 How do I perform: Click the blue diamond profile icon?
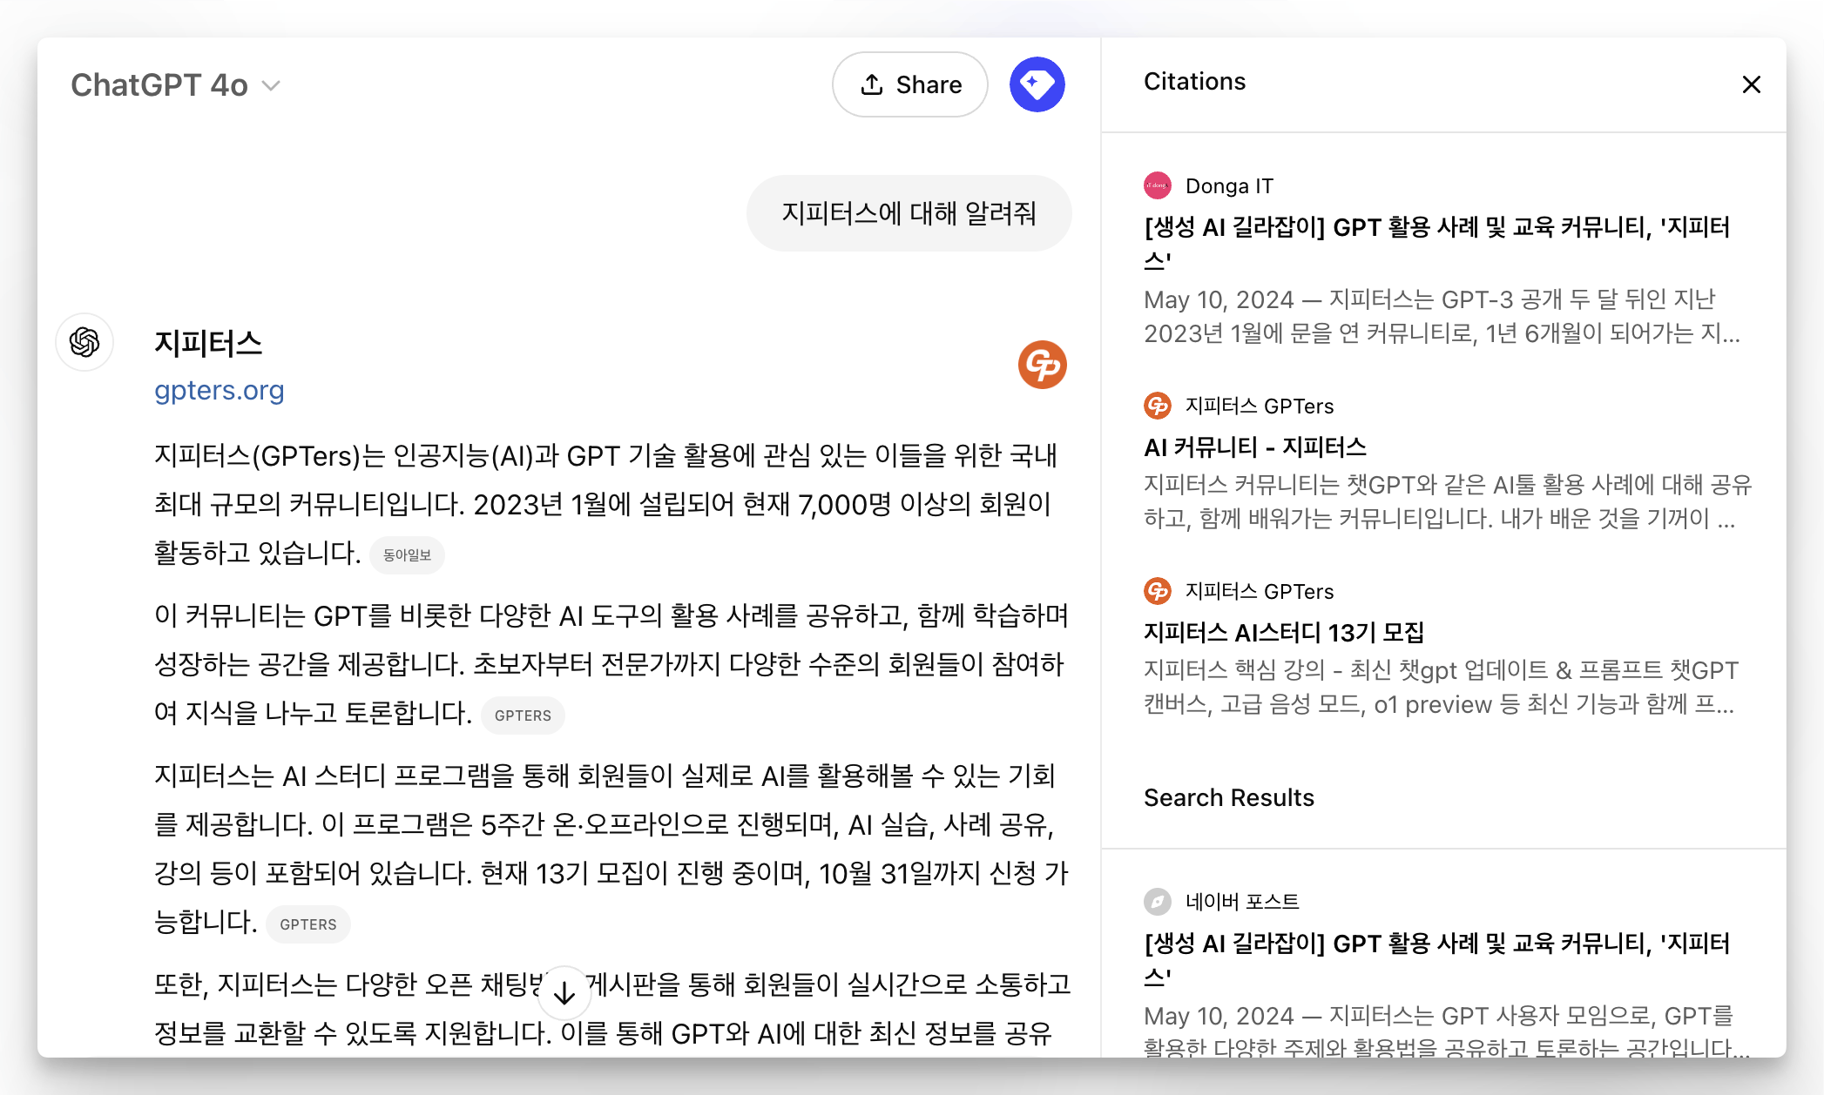1037,84
